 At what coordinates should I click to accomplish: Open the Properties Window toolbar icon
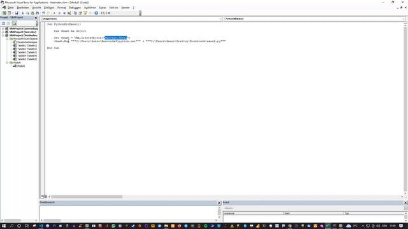pyautogui.click(x=80, y=13)
